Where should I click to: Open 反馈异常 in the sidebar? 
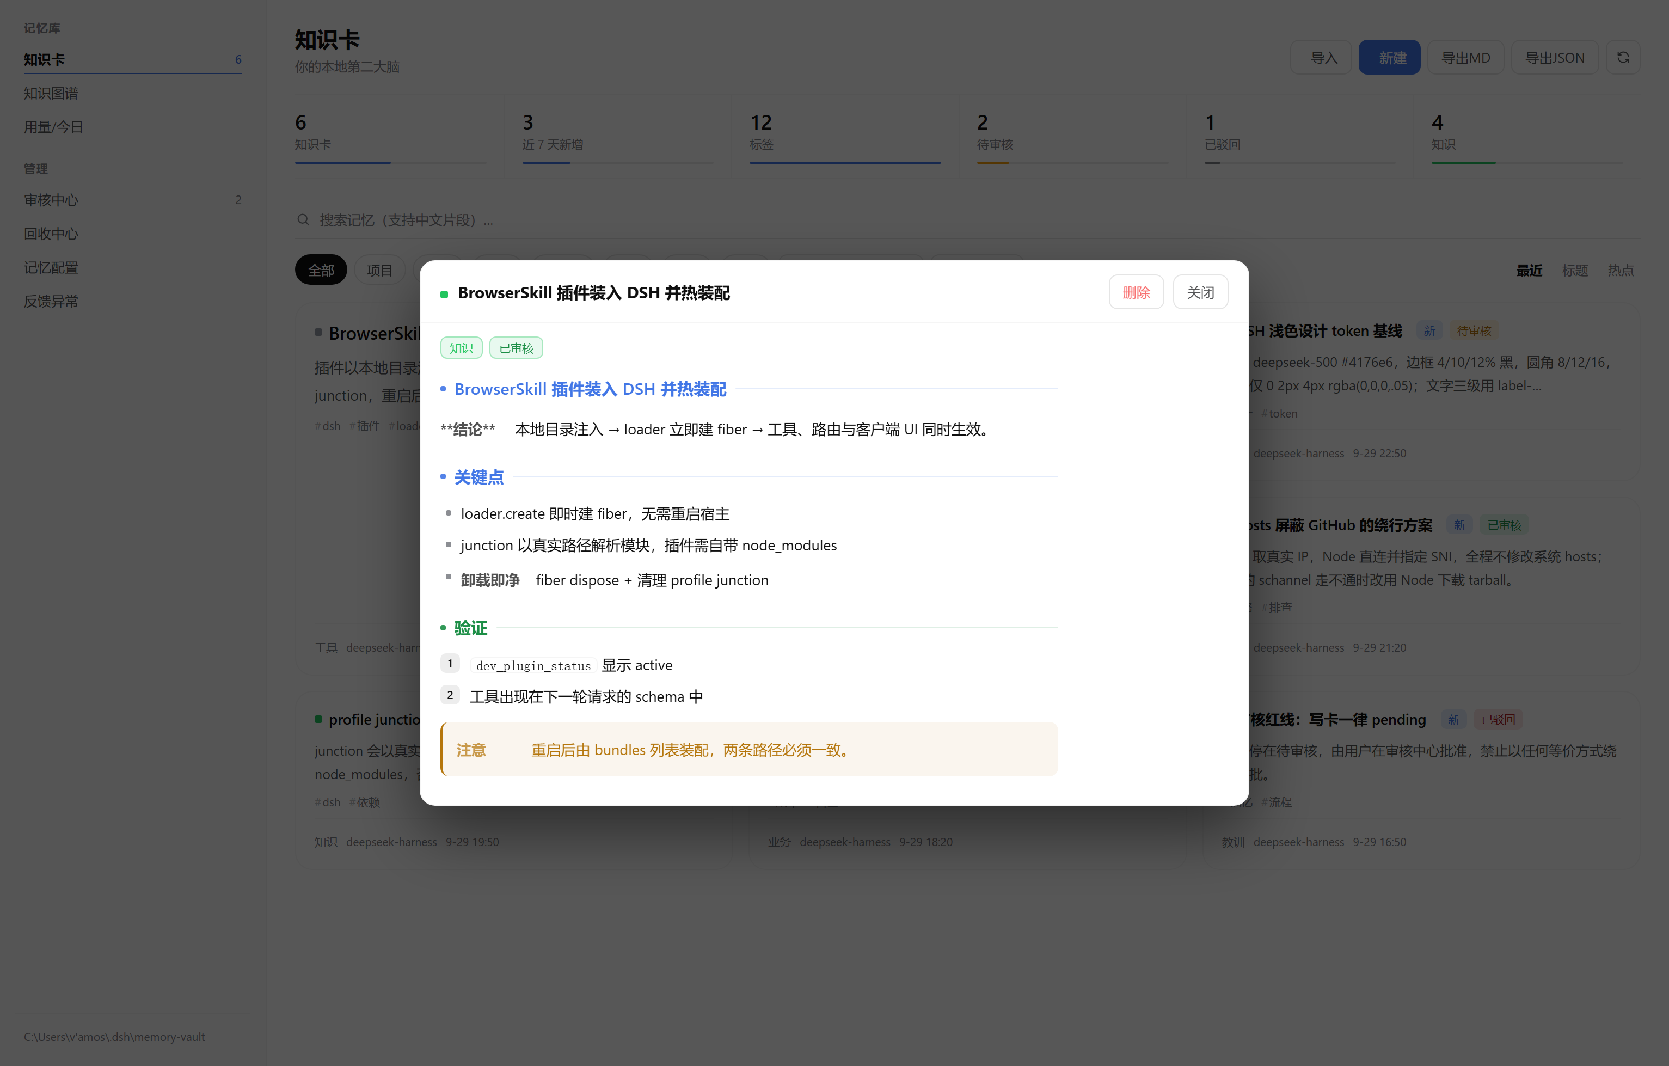(132, 302)
